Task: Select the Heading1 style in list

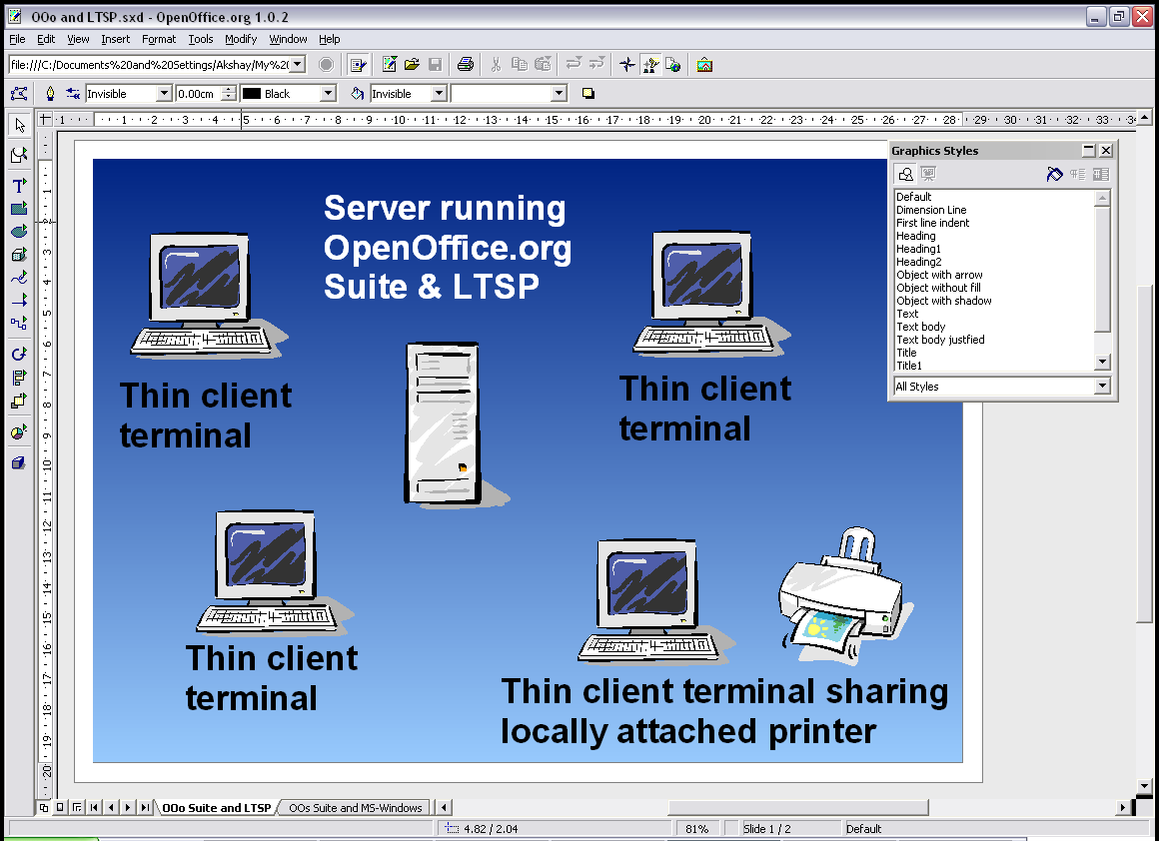Action: (x=918, y=249)
